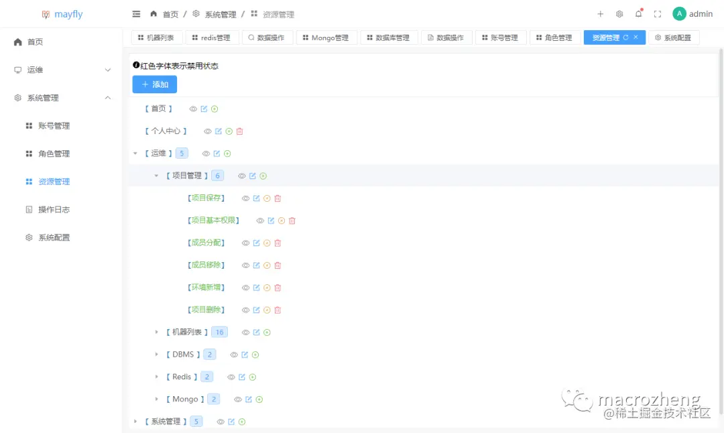Refresh the 资源管理 tab using its reload icon
The width and height of the screenshot is (724, 433).
pyautogui.click(x=625, y=38)
